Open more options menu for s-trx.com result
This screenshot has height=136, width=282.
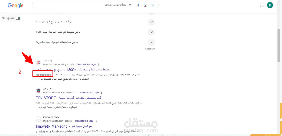[x=102, y=93]
